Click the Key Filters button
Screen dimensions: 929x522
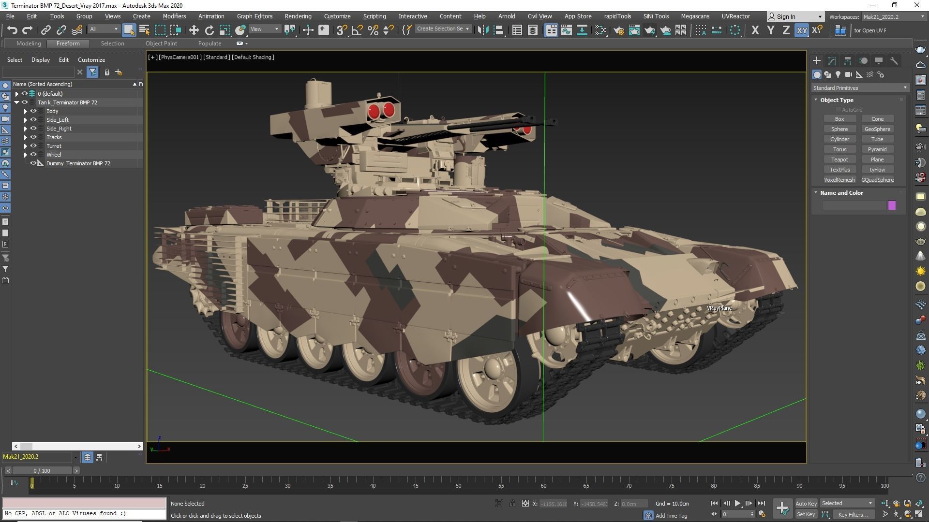click(853, 514)
